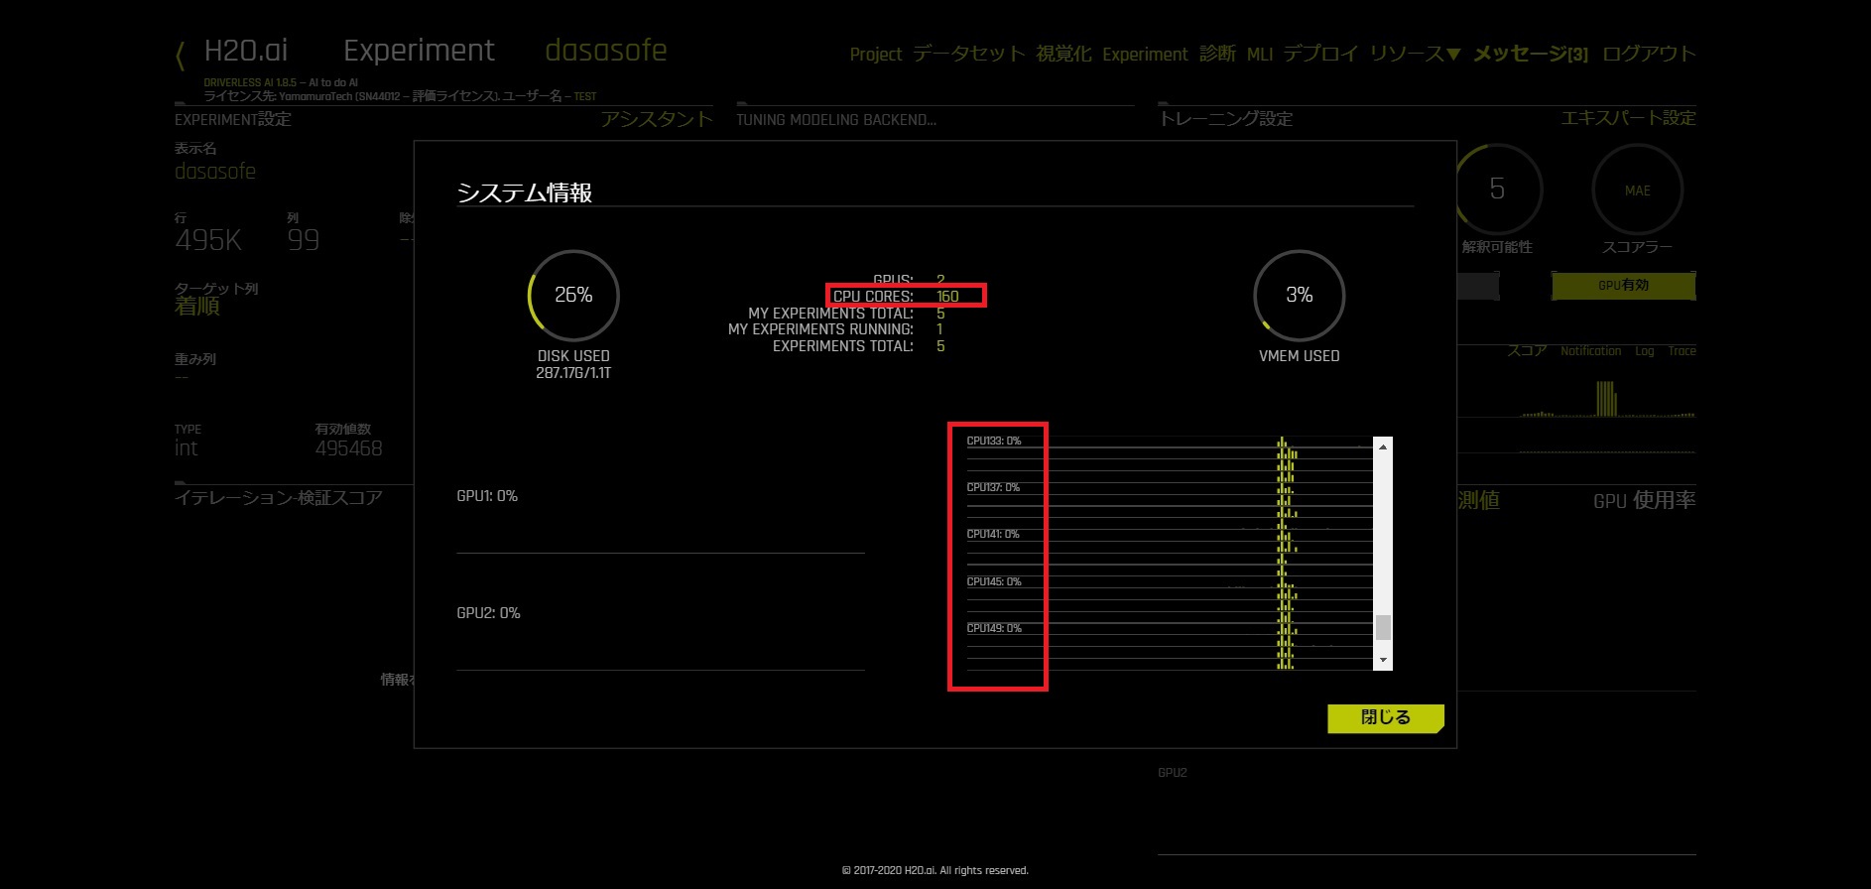Click the back chevron beside H2O.ai

(180, 56)
